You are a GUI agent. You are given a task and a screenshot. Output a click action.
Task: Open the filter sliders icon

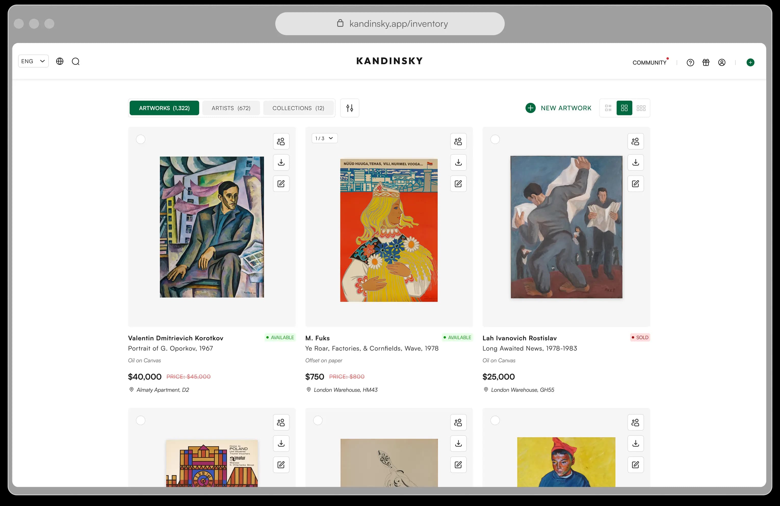pos(350,108)
